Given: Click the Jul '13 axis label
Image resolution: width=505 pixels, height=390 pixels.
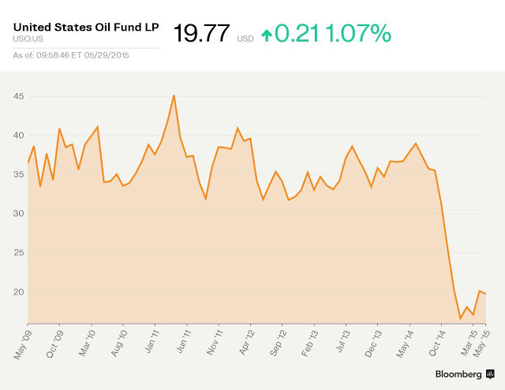Looking at the screenshot, I should tap(343, 341).
